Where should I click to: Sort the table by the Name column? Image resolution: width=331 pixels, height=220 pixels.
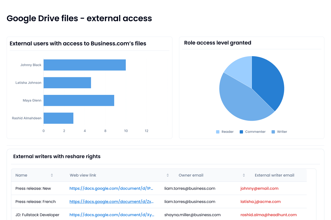(x=52, y=175)
